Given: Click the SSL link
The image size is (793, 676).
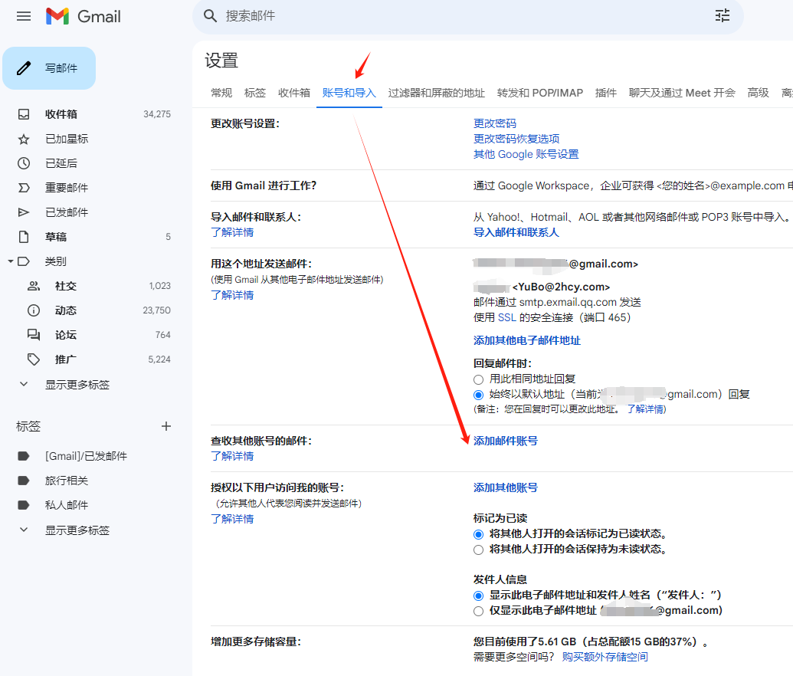Looking at the screenshot, I should click(506, 318).
